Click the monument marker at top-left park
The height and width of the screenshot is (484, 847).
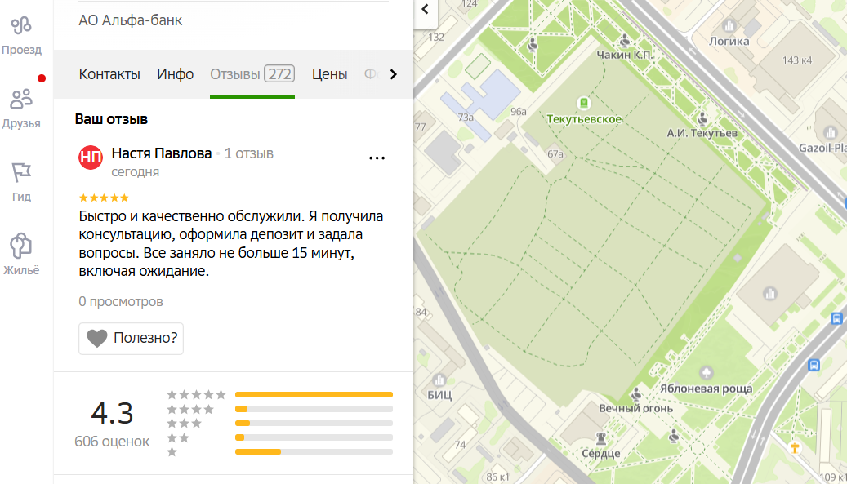pos(533,45)
